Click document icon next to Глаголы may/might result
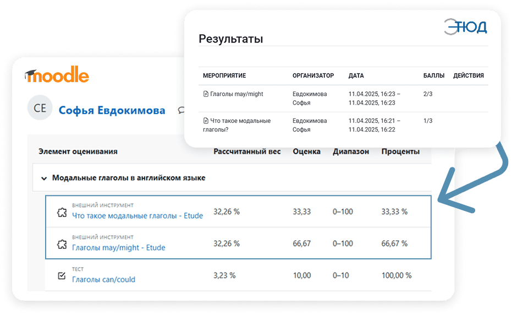This screenshot has width=523, height=315. click(206, 94)
